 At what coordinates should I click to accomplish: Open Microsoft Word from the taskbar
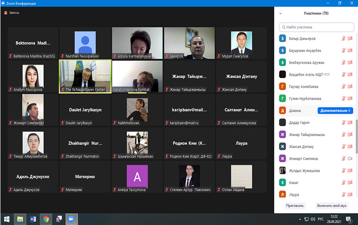[x=33, y=219]
